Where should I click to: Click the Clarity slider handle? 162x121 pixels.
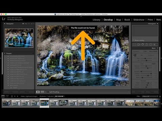[148, 83]
